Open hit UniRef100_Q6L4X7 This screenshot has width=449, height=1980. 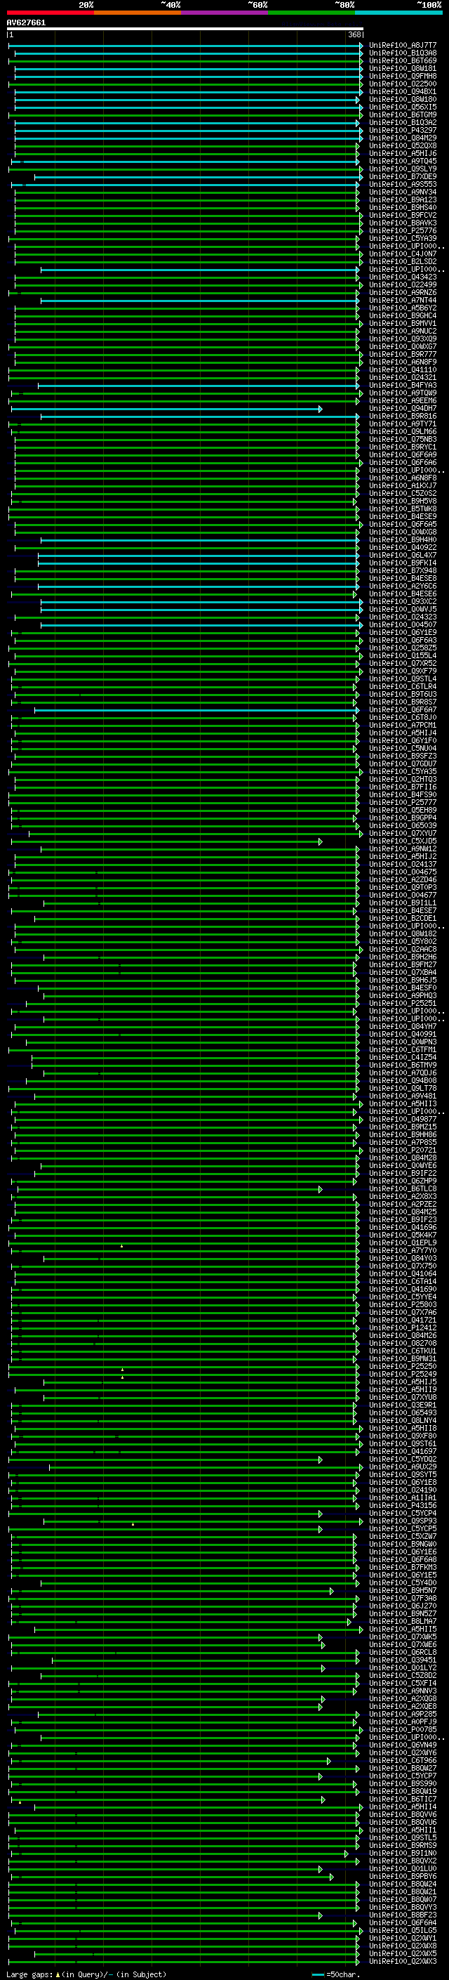(x=402, y=556)
